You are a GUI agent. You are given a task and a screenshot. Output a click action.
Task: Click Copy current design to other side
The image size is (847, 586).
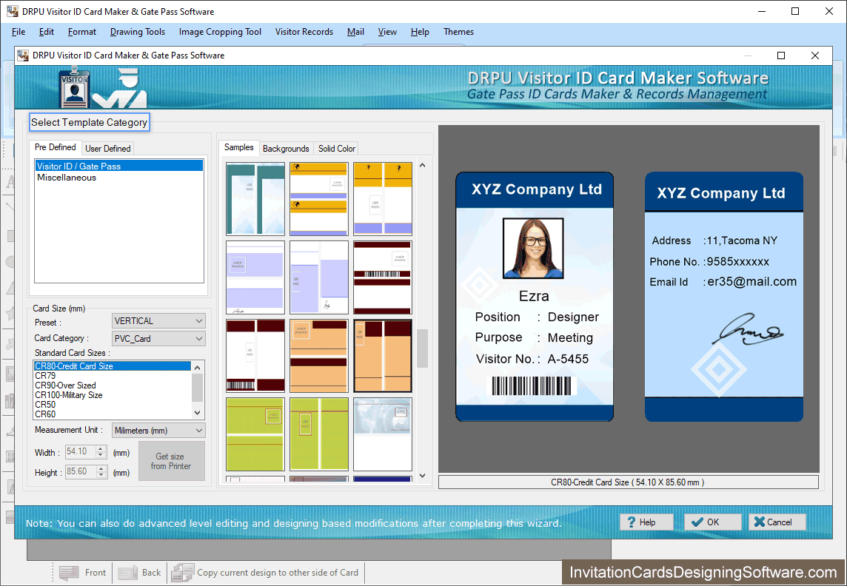pyautogui.click(x=267, y=572)
